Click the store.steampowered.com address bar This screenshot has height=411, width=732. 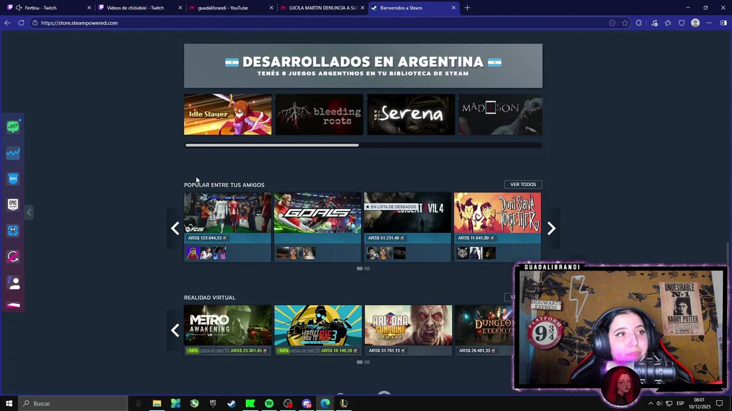coord(320,23)
